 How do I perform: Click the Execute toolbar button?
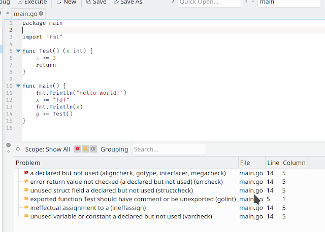pos(32,2)
